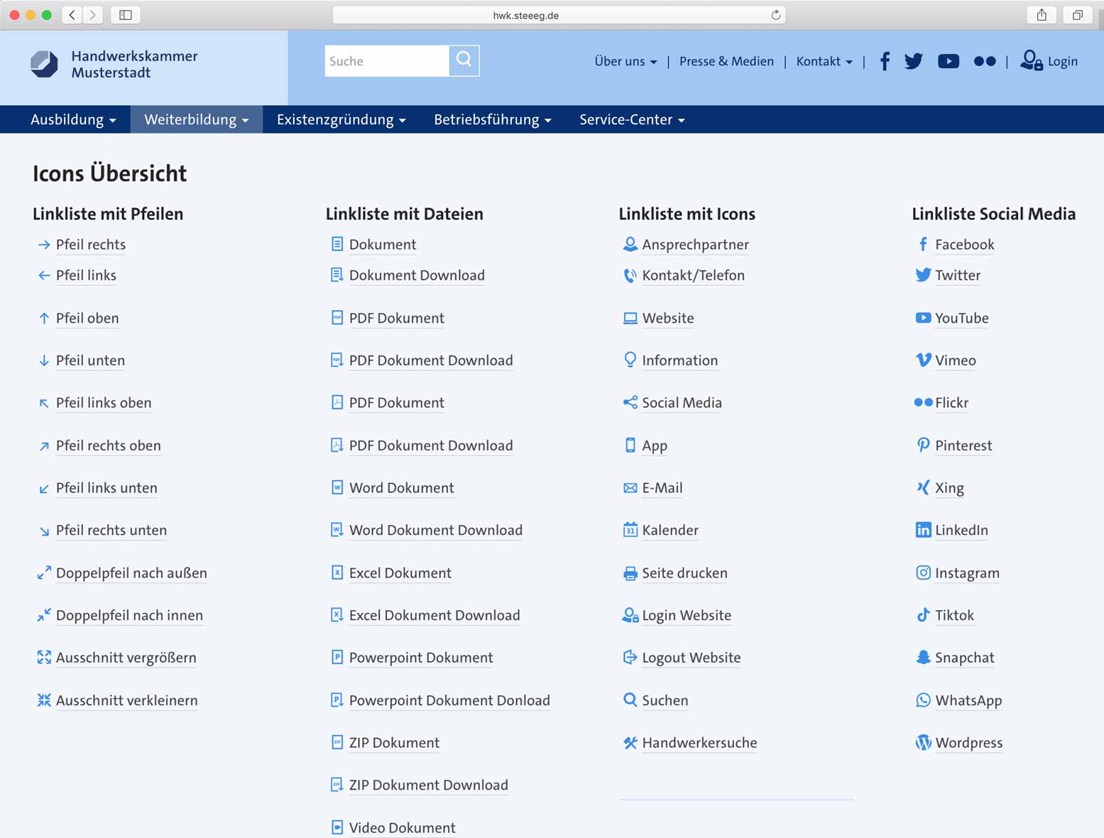Follow the PDF Dokument Download link
1104x838 pixels.
pyautogui.click(x=430, y=360)
